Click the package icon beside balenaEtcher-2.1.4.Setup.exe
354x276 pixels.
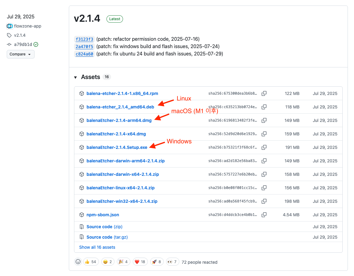pos(82,147)
